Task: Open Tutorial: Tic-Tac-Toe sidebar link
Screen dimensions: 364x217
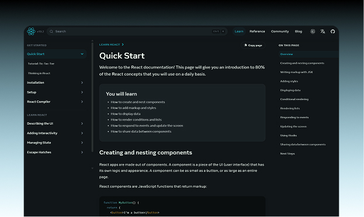Action: pos(41,64)
